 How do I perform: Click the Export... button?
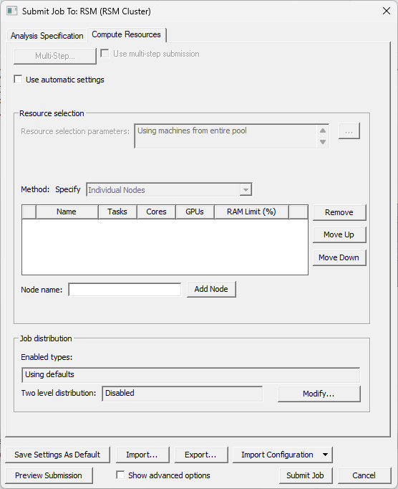(x=201, y=455)
